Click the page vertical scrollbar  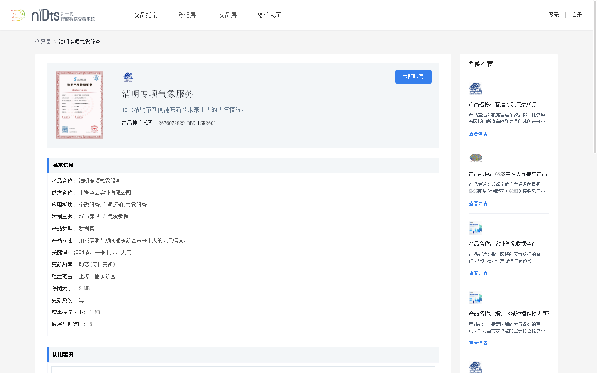click(x=595, y=76)
